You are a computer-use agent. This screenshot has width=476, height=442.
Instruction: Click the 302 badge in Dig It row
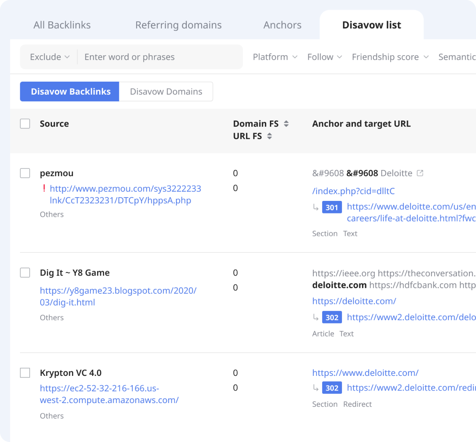pos(332,317)
